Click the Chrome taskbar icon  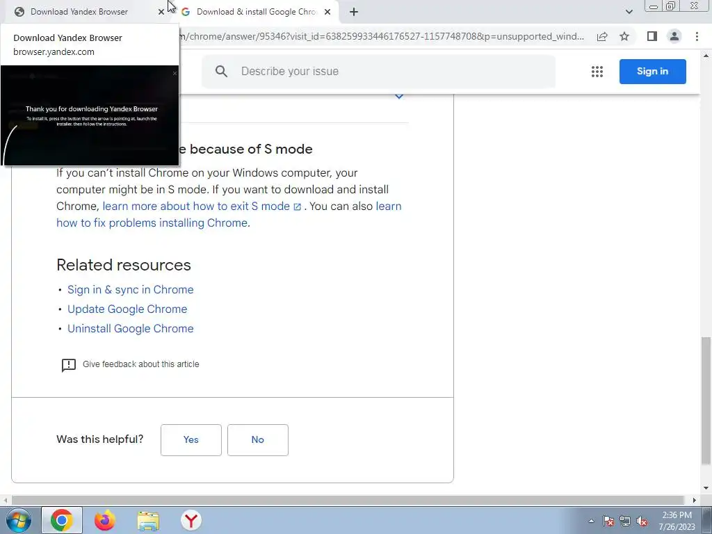pos(62,520)
